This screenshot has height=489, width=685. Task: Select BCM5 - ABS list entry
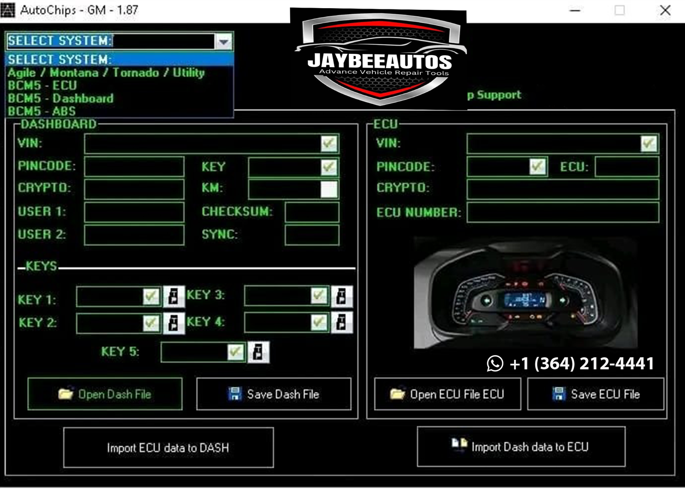42,111
